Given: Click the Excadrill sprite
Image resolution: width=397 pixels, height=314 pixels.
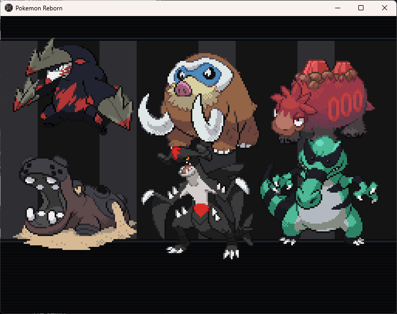Looking at the screenshot, I should pos(73,86).
